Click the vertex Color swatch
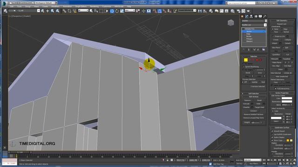The width and height of the screenshot is (298, 167). pos(287,98)
